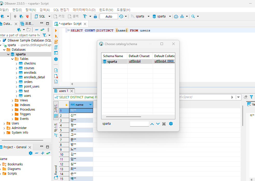Click the disconnect red plug icon

coord(27,16)
